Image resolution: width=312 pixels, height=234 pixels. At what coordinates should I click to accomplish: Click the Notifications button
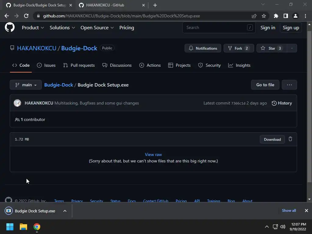tap(203, 48)
